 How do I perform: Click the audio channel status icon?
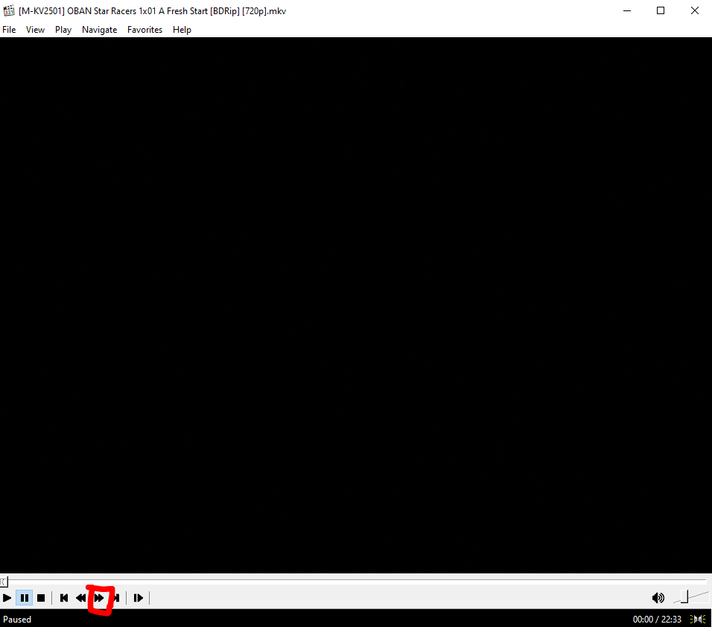pyautogui.click(x=697, y=620)
